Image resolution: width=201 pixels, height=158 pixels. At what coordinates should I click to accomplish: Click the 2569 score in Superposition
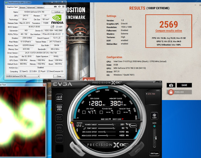pyautogui.click(x=169, y=24)
